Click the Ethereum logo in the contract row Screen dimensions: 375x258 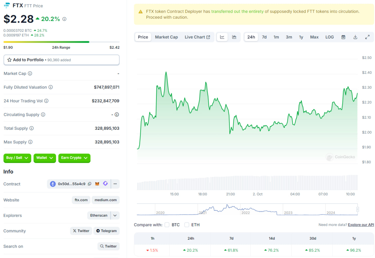[53, 184]
